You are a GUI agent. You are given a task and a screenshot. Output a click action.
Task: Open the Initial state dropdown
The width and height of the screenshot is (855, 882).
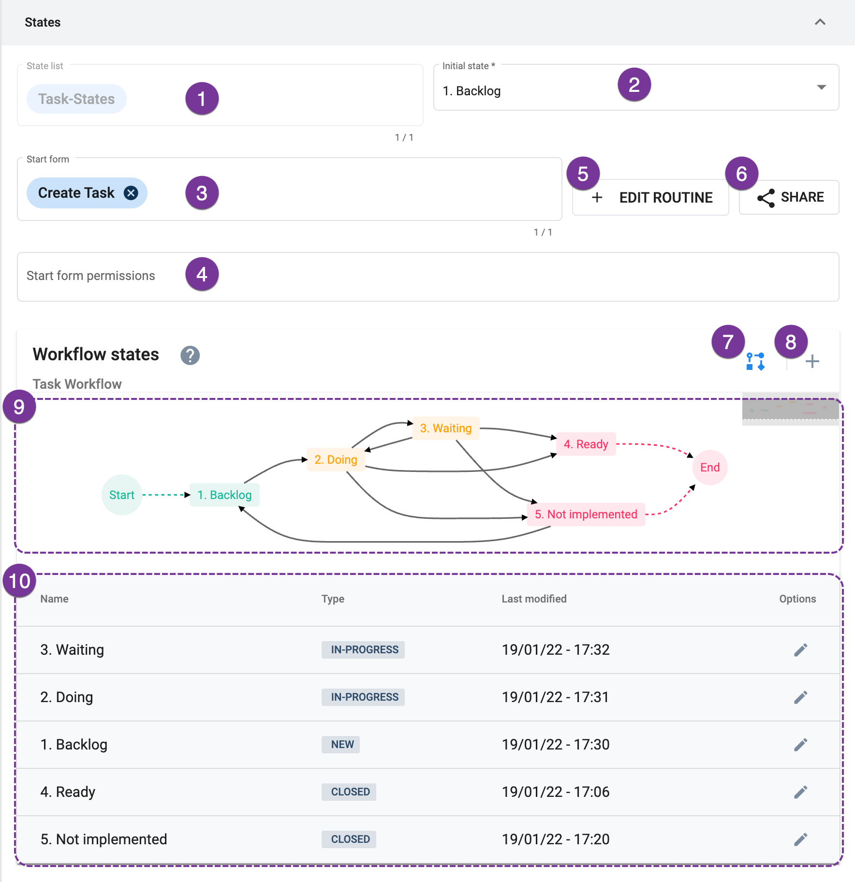tap(636, 88)
